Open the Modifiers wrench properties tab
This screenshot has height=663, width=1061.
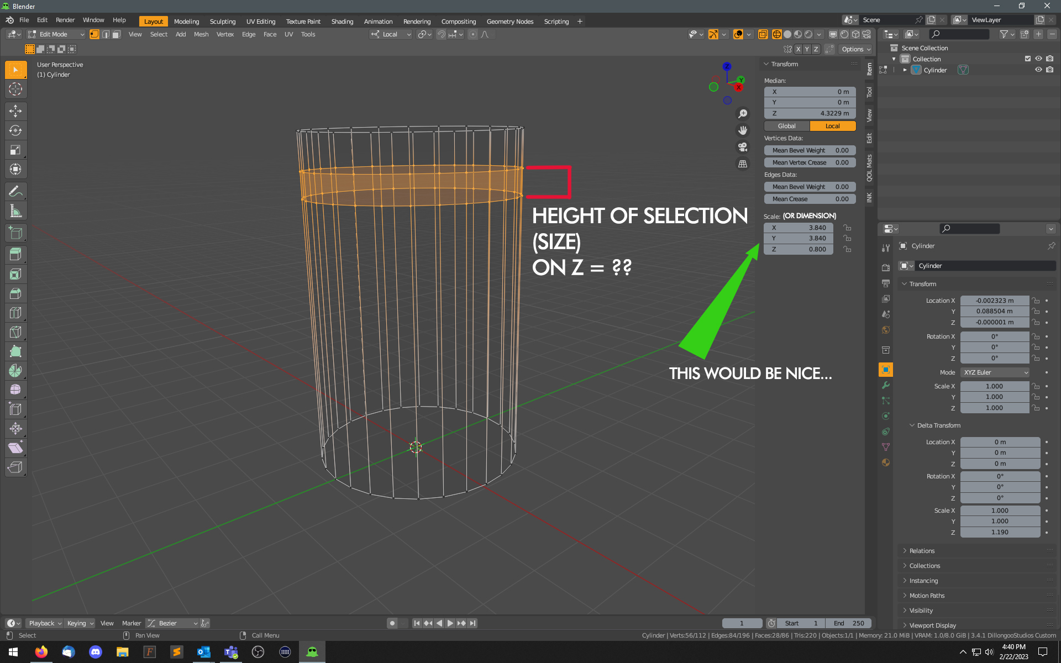886,385
